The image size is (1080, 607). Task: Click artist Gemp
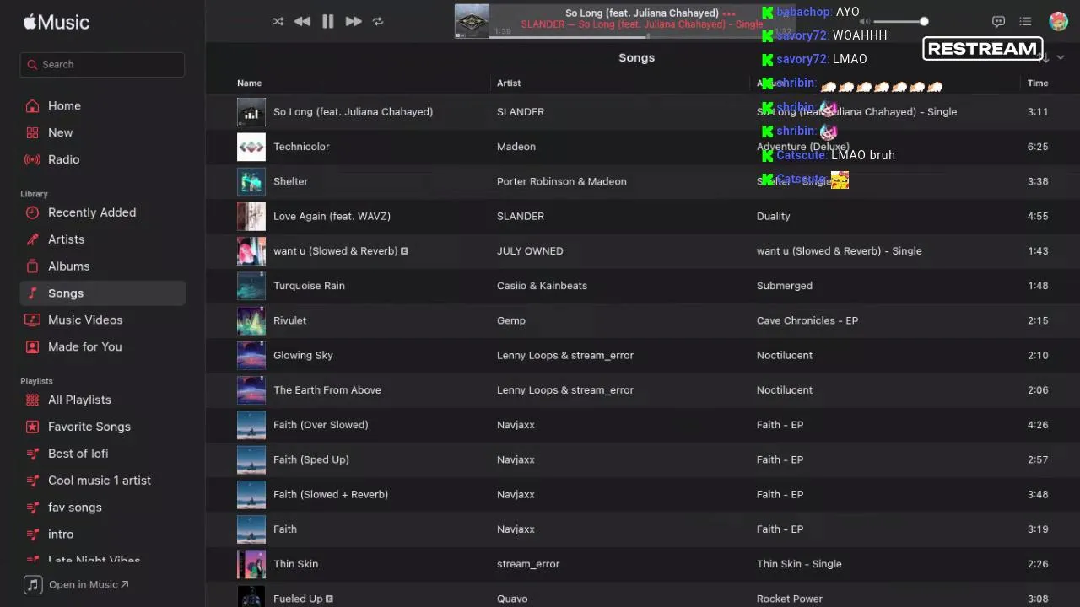point(511,320)
